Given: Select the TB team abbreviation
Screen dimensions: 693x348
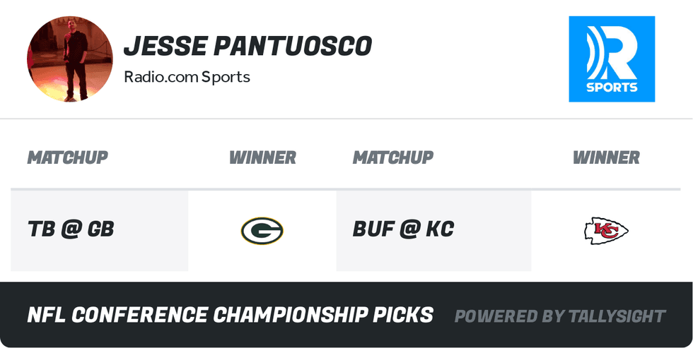Looking at the screenshot, I should tap(41, 229).
